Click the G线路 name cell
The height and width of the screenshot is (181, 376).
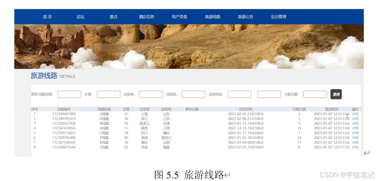[x=104, y=114]
